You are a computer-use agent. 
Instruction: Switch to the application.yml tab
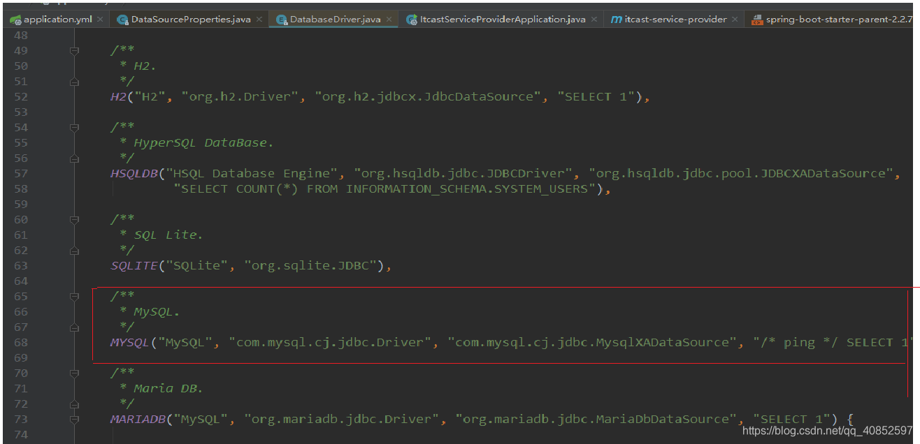(59, 19)
